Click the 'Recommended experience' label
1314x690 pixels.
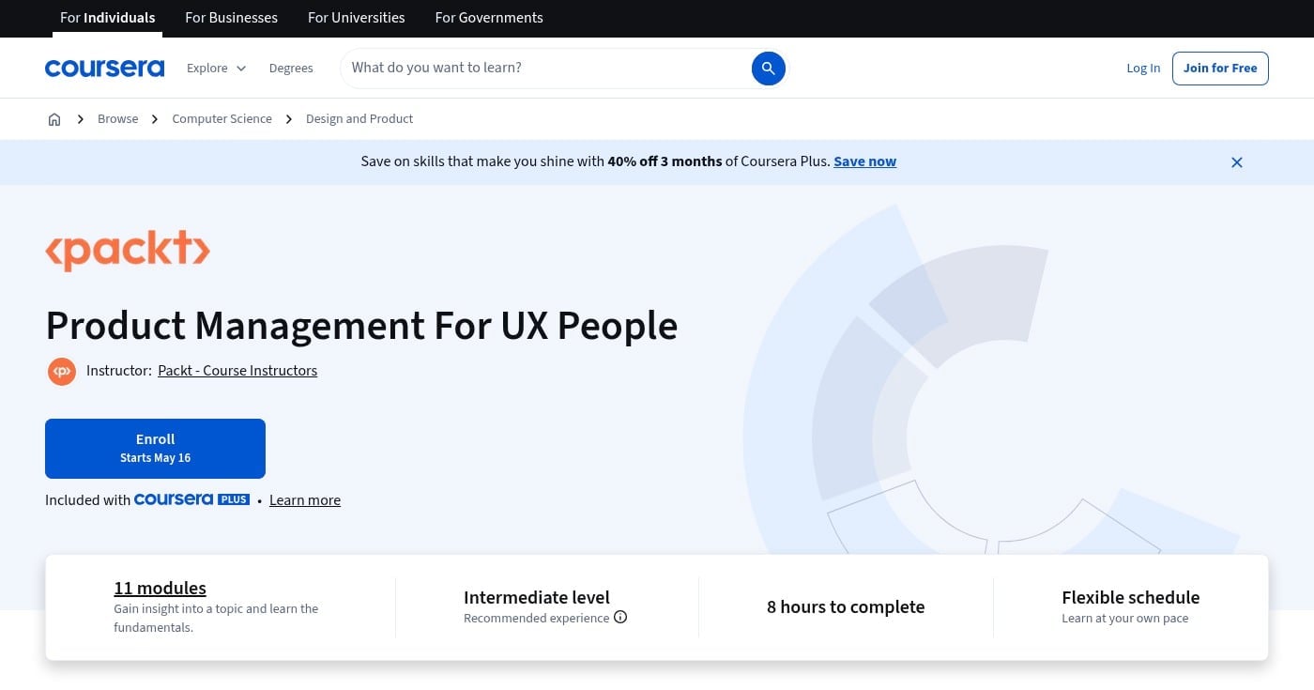(x=537, y=618)
